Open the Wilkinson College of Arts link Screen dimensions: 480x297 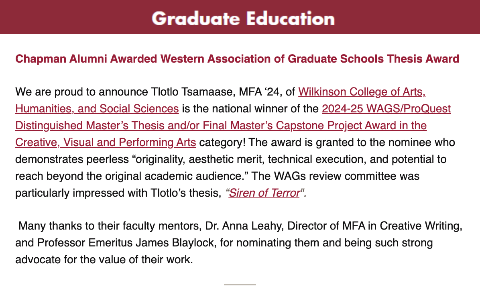coord(361,92)
